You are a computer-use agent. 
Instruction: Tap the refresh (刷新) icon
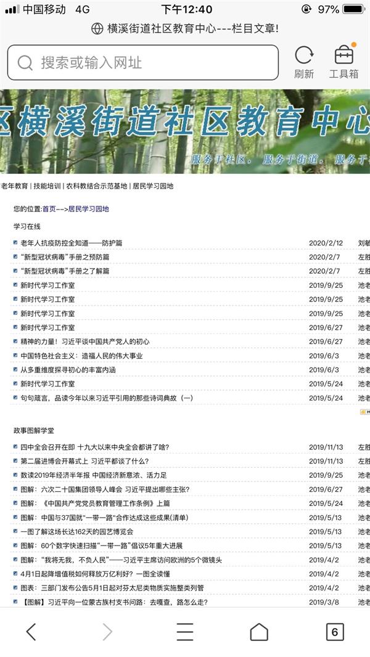click(303, 56)
